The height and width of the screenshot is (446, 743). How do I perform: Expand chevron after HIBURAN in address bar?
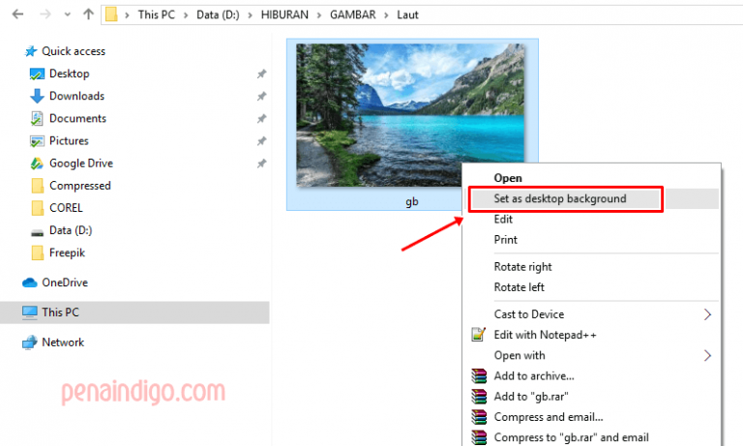319,15
